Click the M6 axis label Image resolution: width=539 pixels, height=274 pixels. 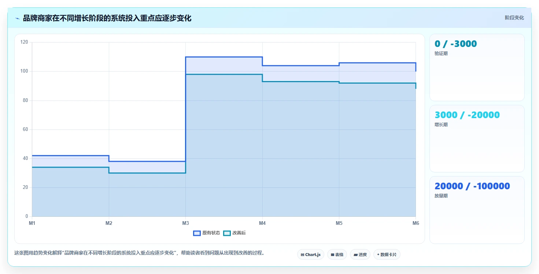tap(416, 223)
